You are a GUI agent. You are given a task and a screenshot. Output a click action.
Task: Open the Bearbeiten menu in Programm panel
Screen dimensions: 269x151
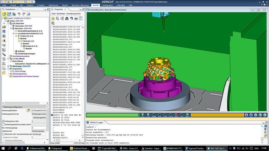coord(61,13)
